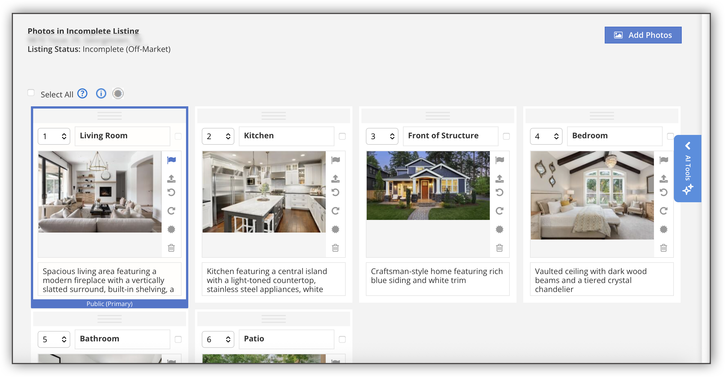
Task: Click the info icon beside Select All
Action: [x=101, y=93]
